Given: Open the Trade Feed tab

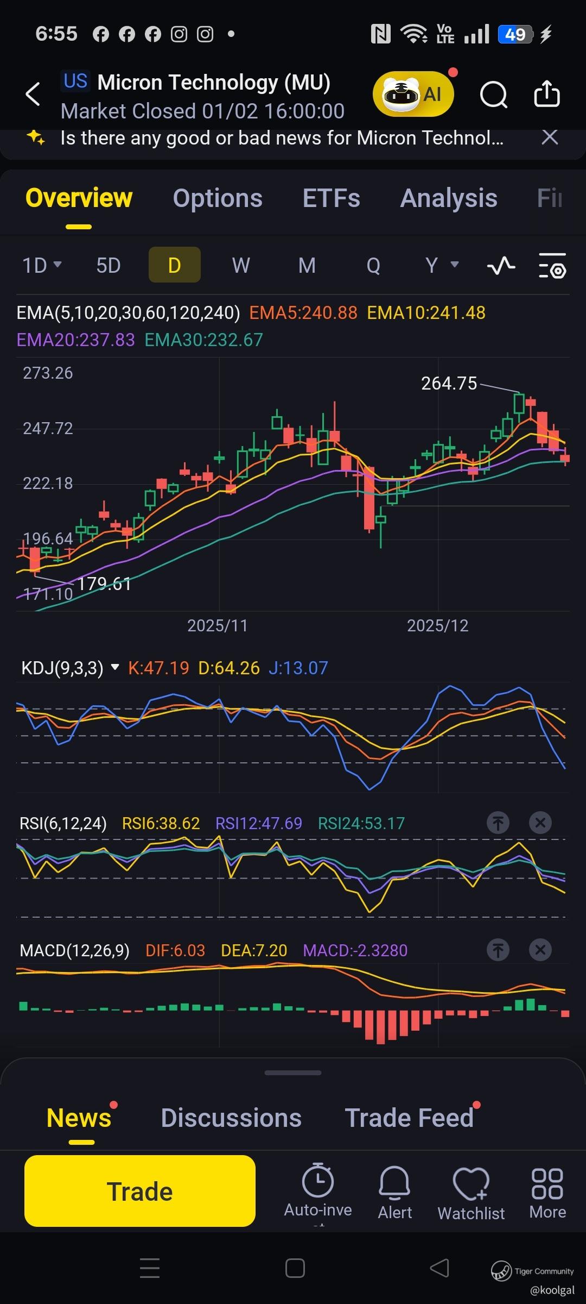Looking at the screenshot, I should (x=409, y=1118).
